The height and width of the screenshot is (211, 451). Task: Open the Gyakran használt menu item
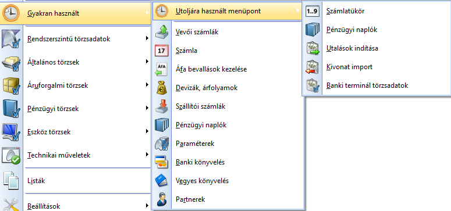[x=76, y=13]
